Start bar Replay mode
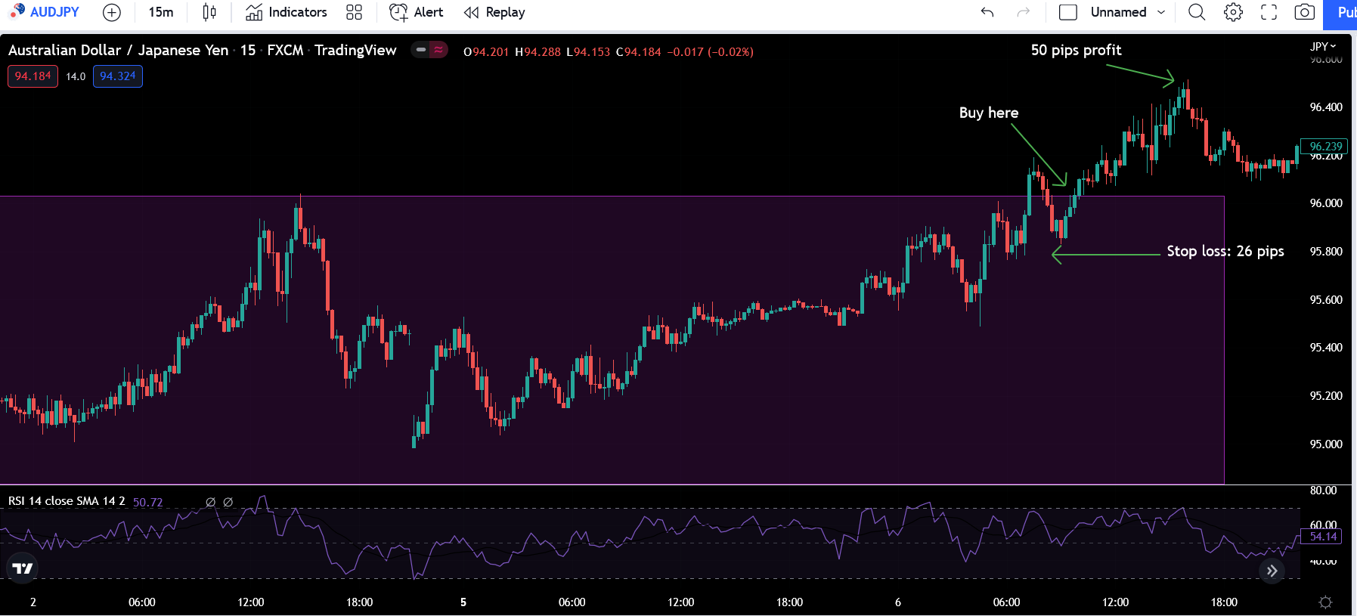 494,12
